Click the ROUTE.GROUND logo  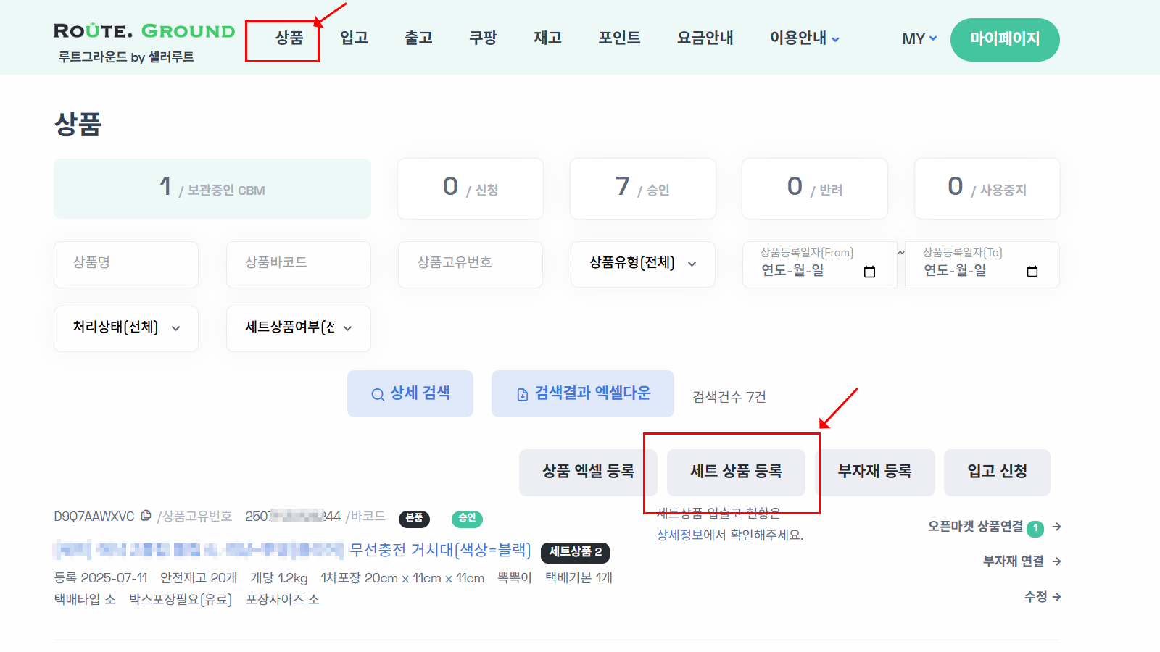tap(143, 31)
